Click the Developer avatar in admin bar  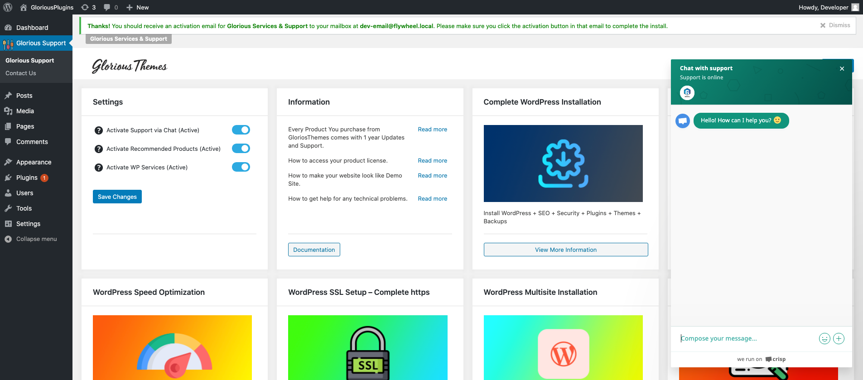(855, 7)
